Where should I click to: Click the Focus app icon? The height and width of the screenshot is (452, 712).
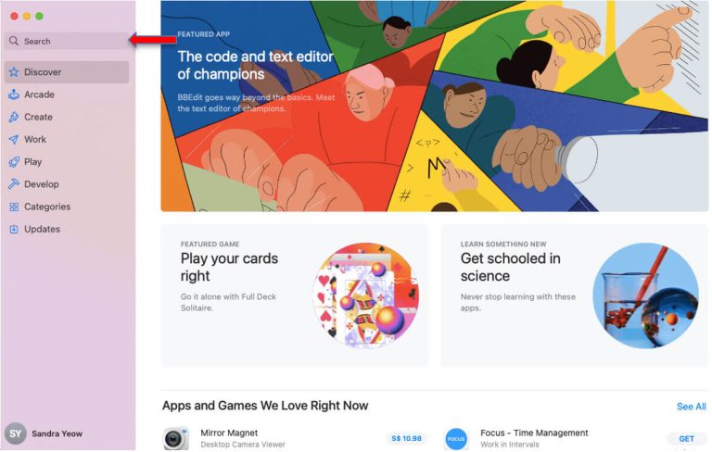[x=456, y=438]
